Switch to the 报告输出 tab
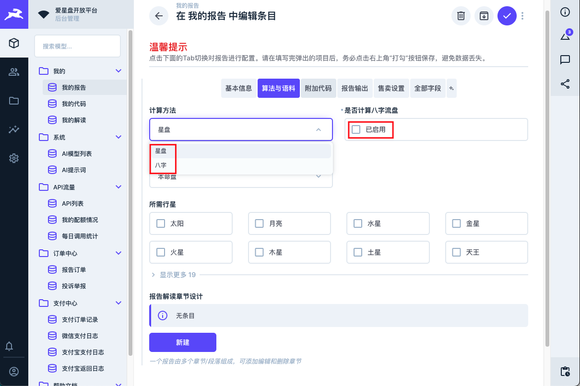Image resolution: width=580 pixels, height=386 pixels. (x=355, y=88)
